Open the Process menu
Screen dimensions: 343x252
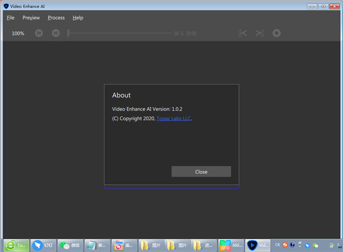[x=56, y=18]
